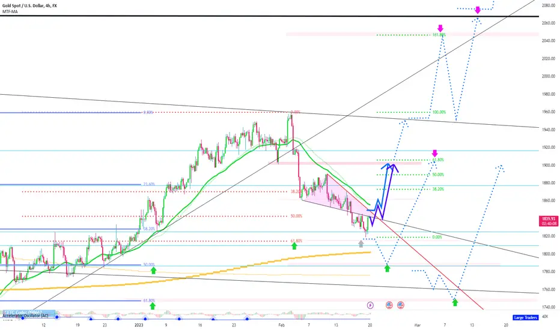Click the 2080.00 price axis label
The image size is (560, 330).
548,6
